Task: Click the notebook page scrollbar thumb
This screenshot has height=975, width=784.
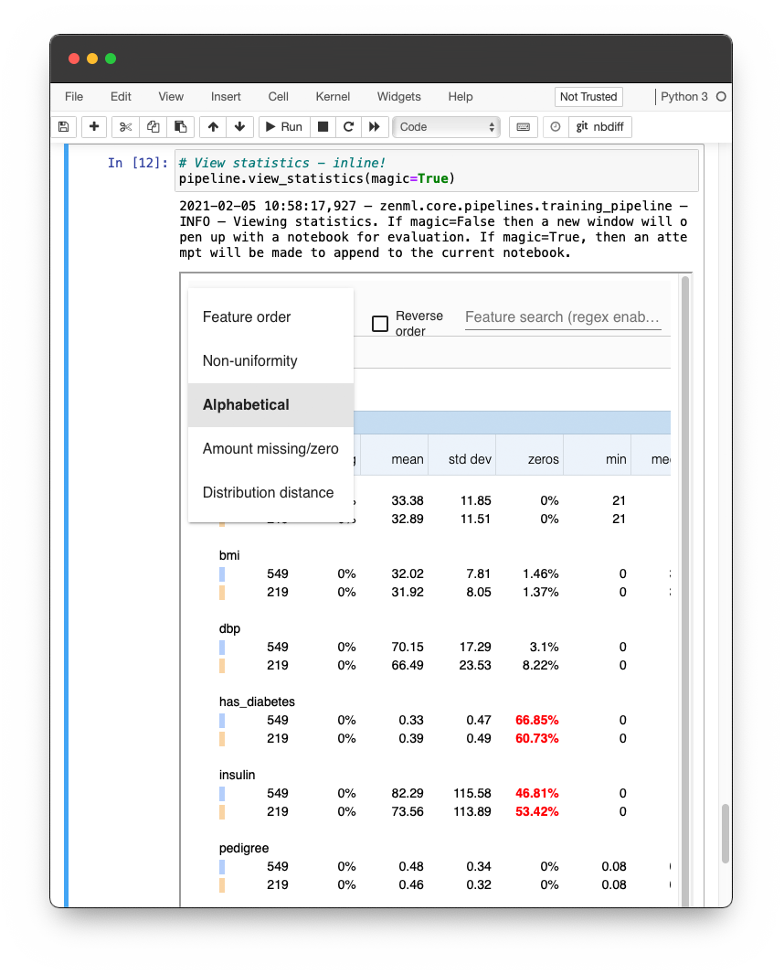Action: [x=725, y=834]
